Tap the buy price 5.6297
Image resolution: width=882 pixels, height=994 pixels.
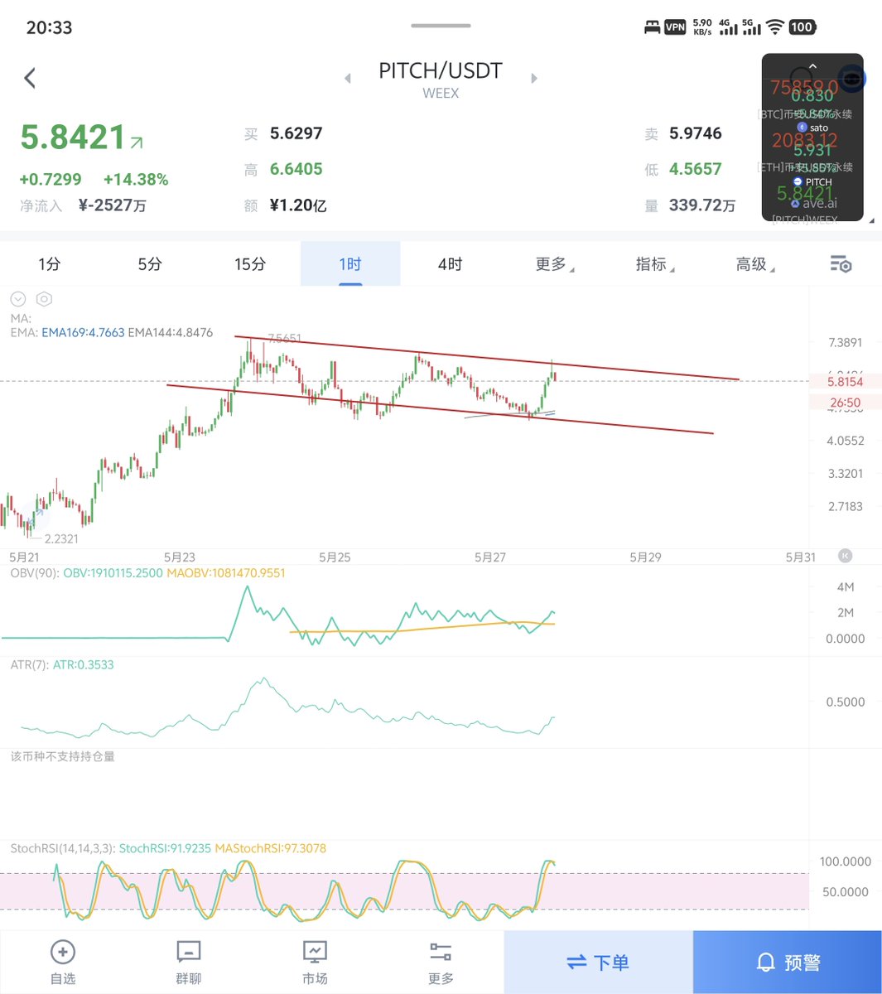tap(296, 133)
